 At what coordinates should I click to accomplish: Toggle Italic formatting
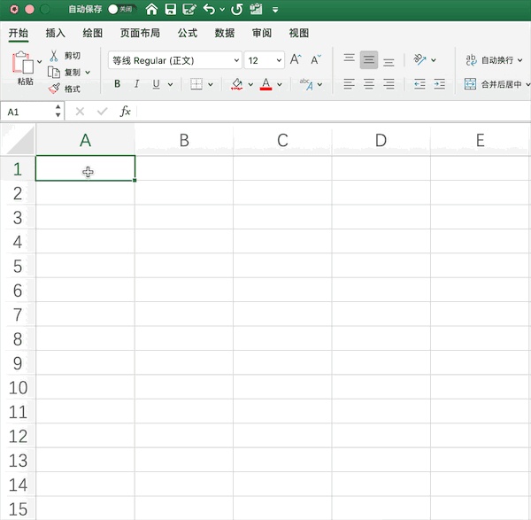(137, 84)
